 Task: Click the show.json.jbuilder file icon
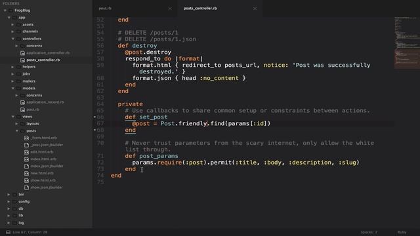[x=26, y=187]
